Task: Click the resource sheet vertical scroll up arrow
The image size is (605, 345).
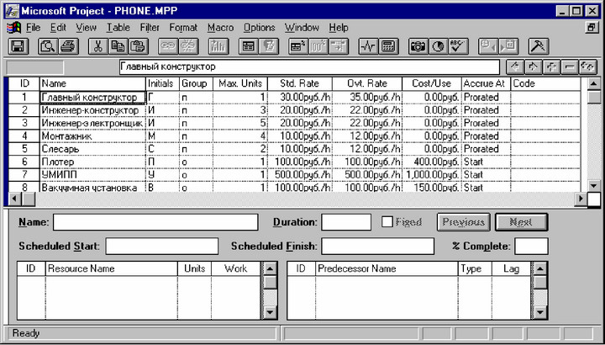Action: [593, 83]
